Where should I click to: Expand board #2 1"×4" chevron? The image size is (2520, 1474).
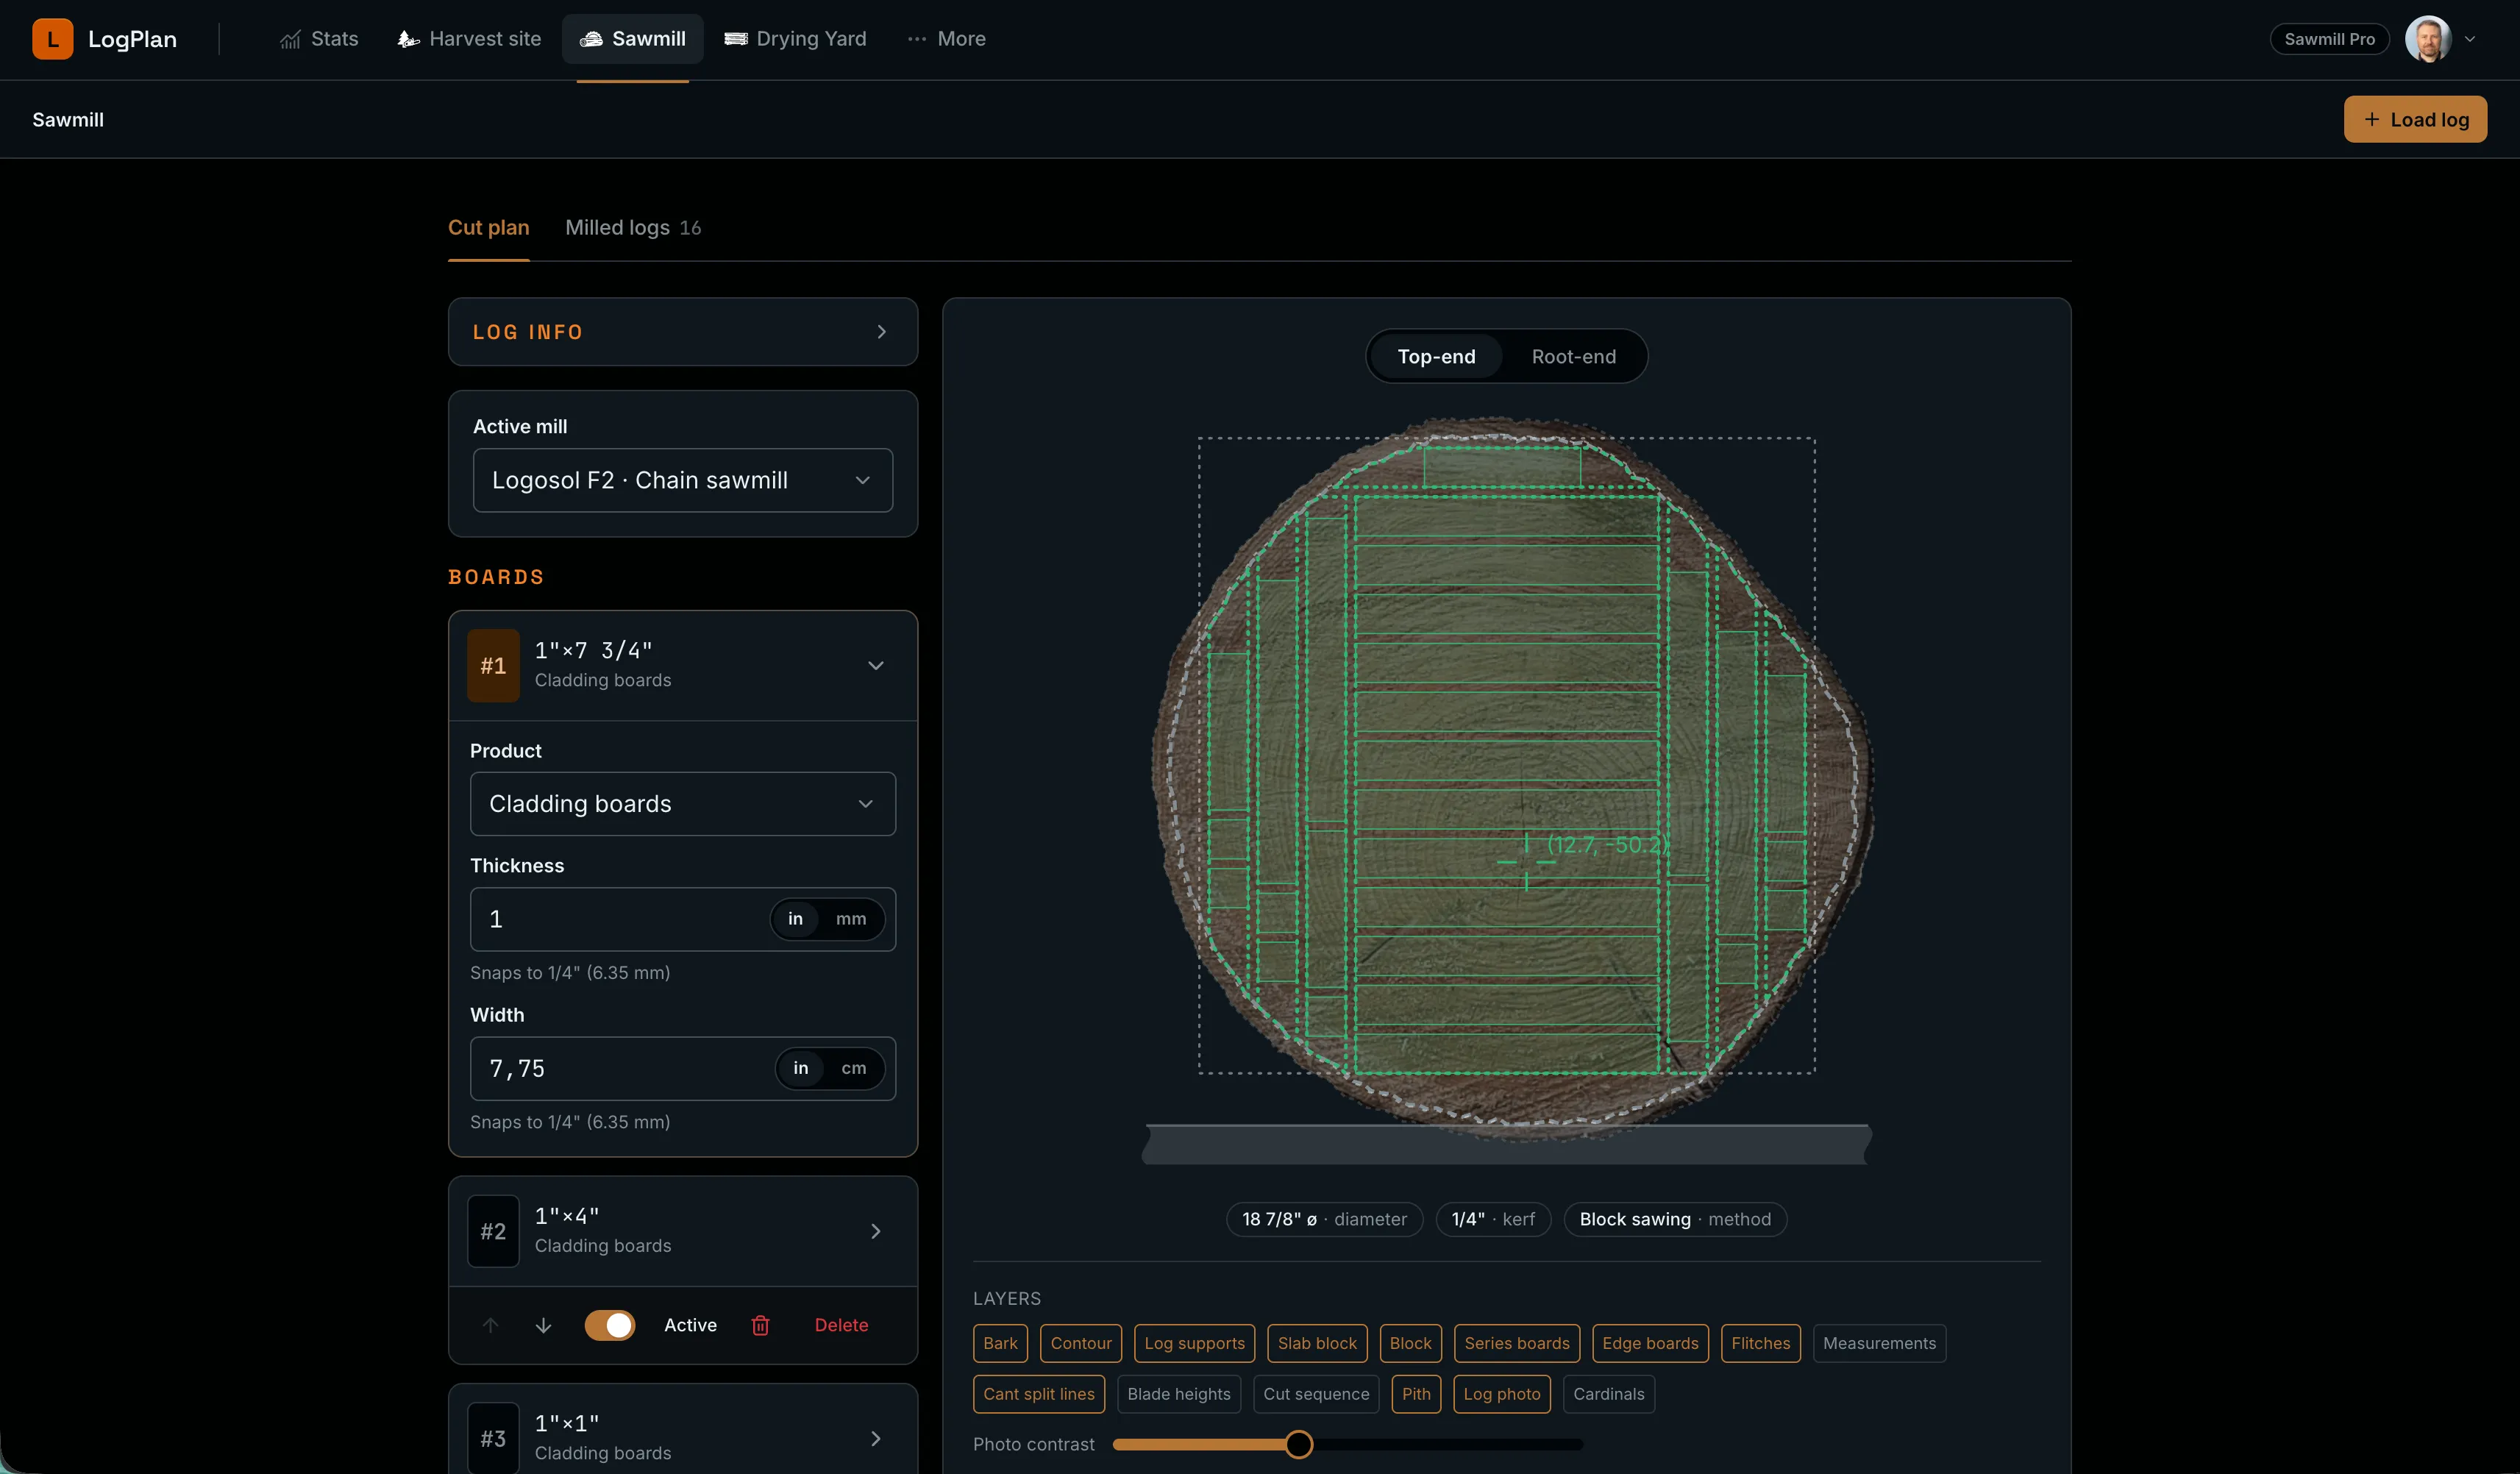point(875,1231)
